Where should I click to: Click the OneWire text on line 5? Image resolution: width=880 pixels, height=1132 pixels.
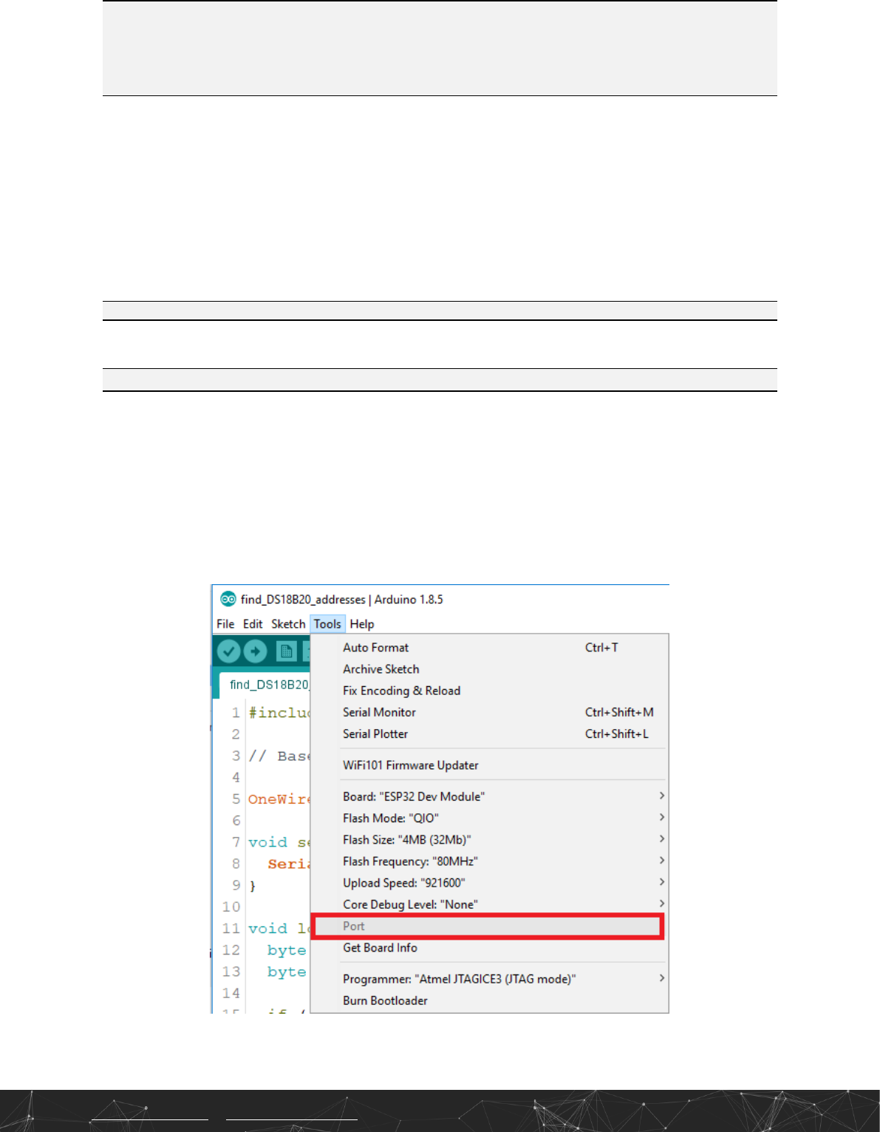(279, 799)
